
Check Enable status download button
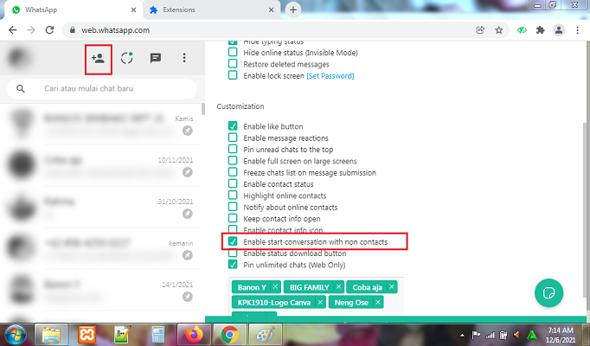pos(233,253)
